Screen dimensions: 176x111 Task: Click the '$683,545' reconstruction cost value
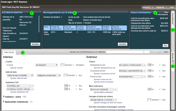click(x=164, y=26)
